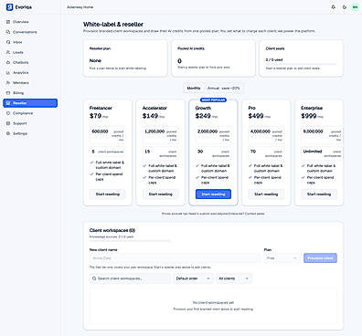Open the All clients filter dropdown

(233, 278)
